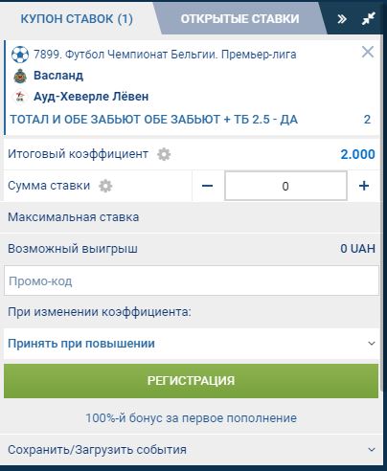Focus the bet amount input field
The height and width of the screenshot is (471, 387).
(285, 186)
